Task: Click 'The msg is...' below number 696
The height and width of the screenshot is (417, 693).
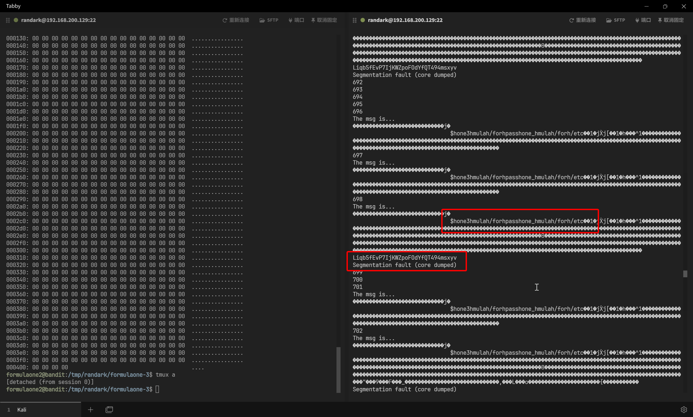Action: click(374, 119)
